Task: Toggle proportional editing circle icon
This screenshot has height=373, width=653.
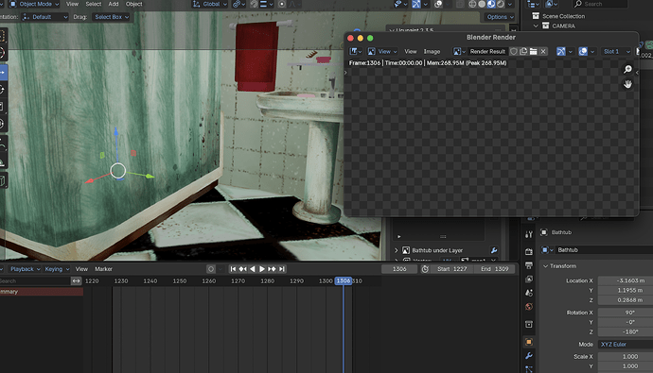Action: (282, 4)
